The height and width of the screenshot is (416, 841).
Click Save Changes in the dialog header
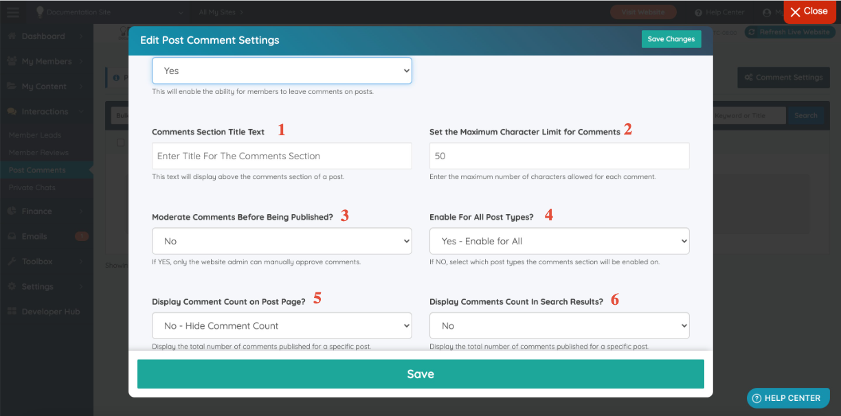coord(671,39)
